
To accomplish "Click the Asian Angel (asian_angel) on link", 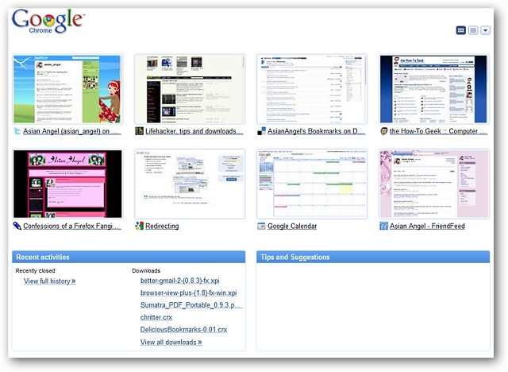I will (x=72, y=131).
